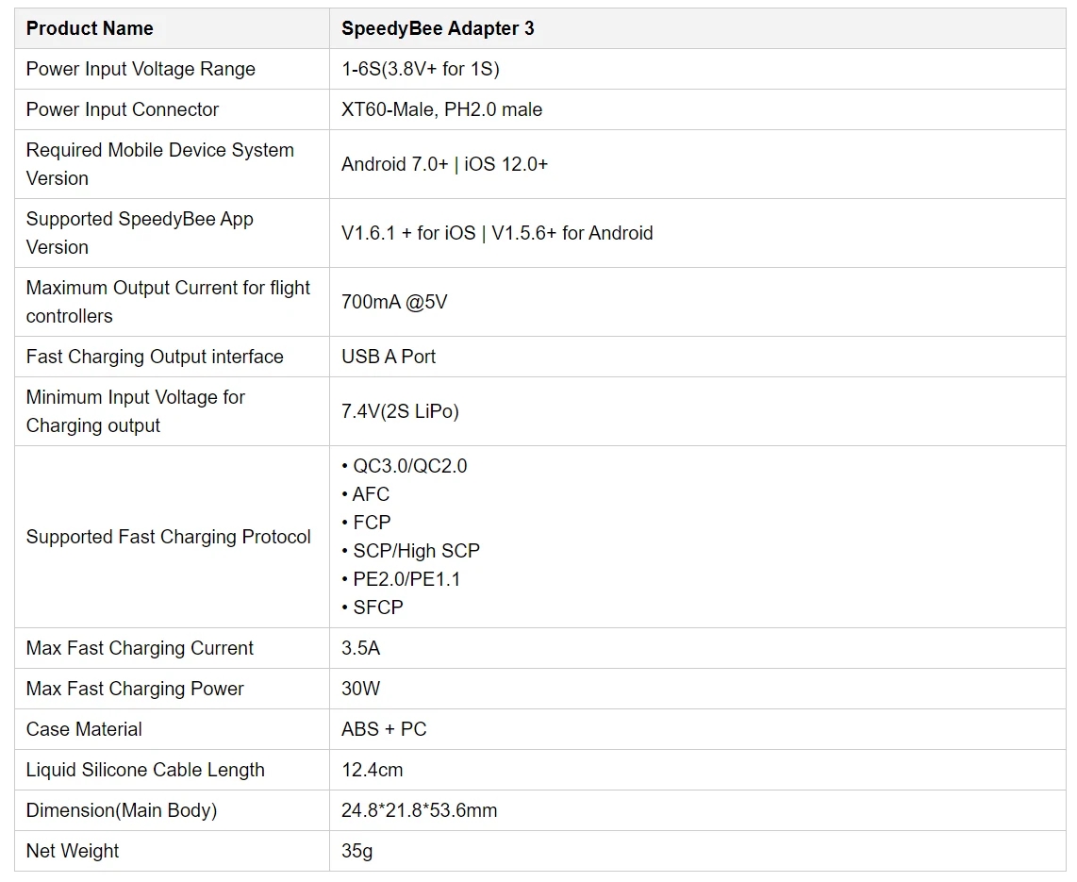Click the 'QC3.0/QC2.0' bullet item

[x=409, y=466]
